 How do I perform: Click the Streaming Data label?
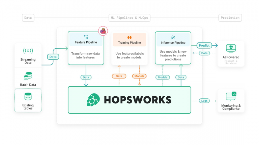28,61
